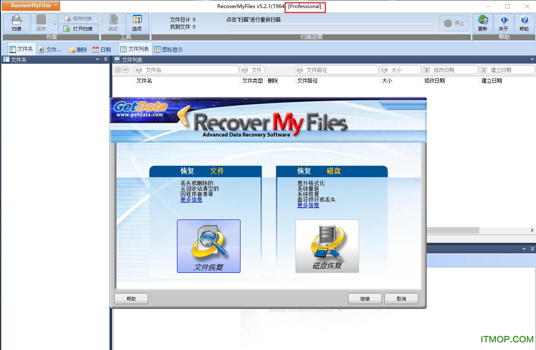The height and width of the screenshot is (350, 536).
Task: Pin the 文件夹 panel open
Action: [x=105, y=59]
